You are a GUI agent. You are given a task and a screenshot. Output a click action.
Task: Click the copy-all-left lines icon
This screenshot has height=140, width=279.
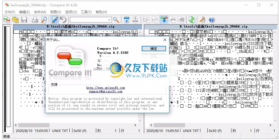point(181,20)
